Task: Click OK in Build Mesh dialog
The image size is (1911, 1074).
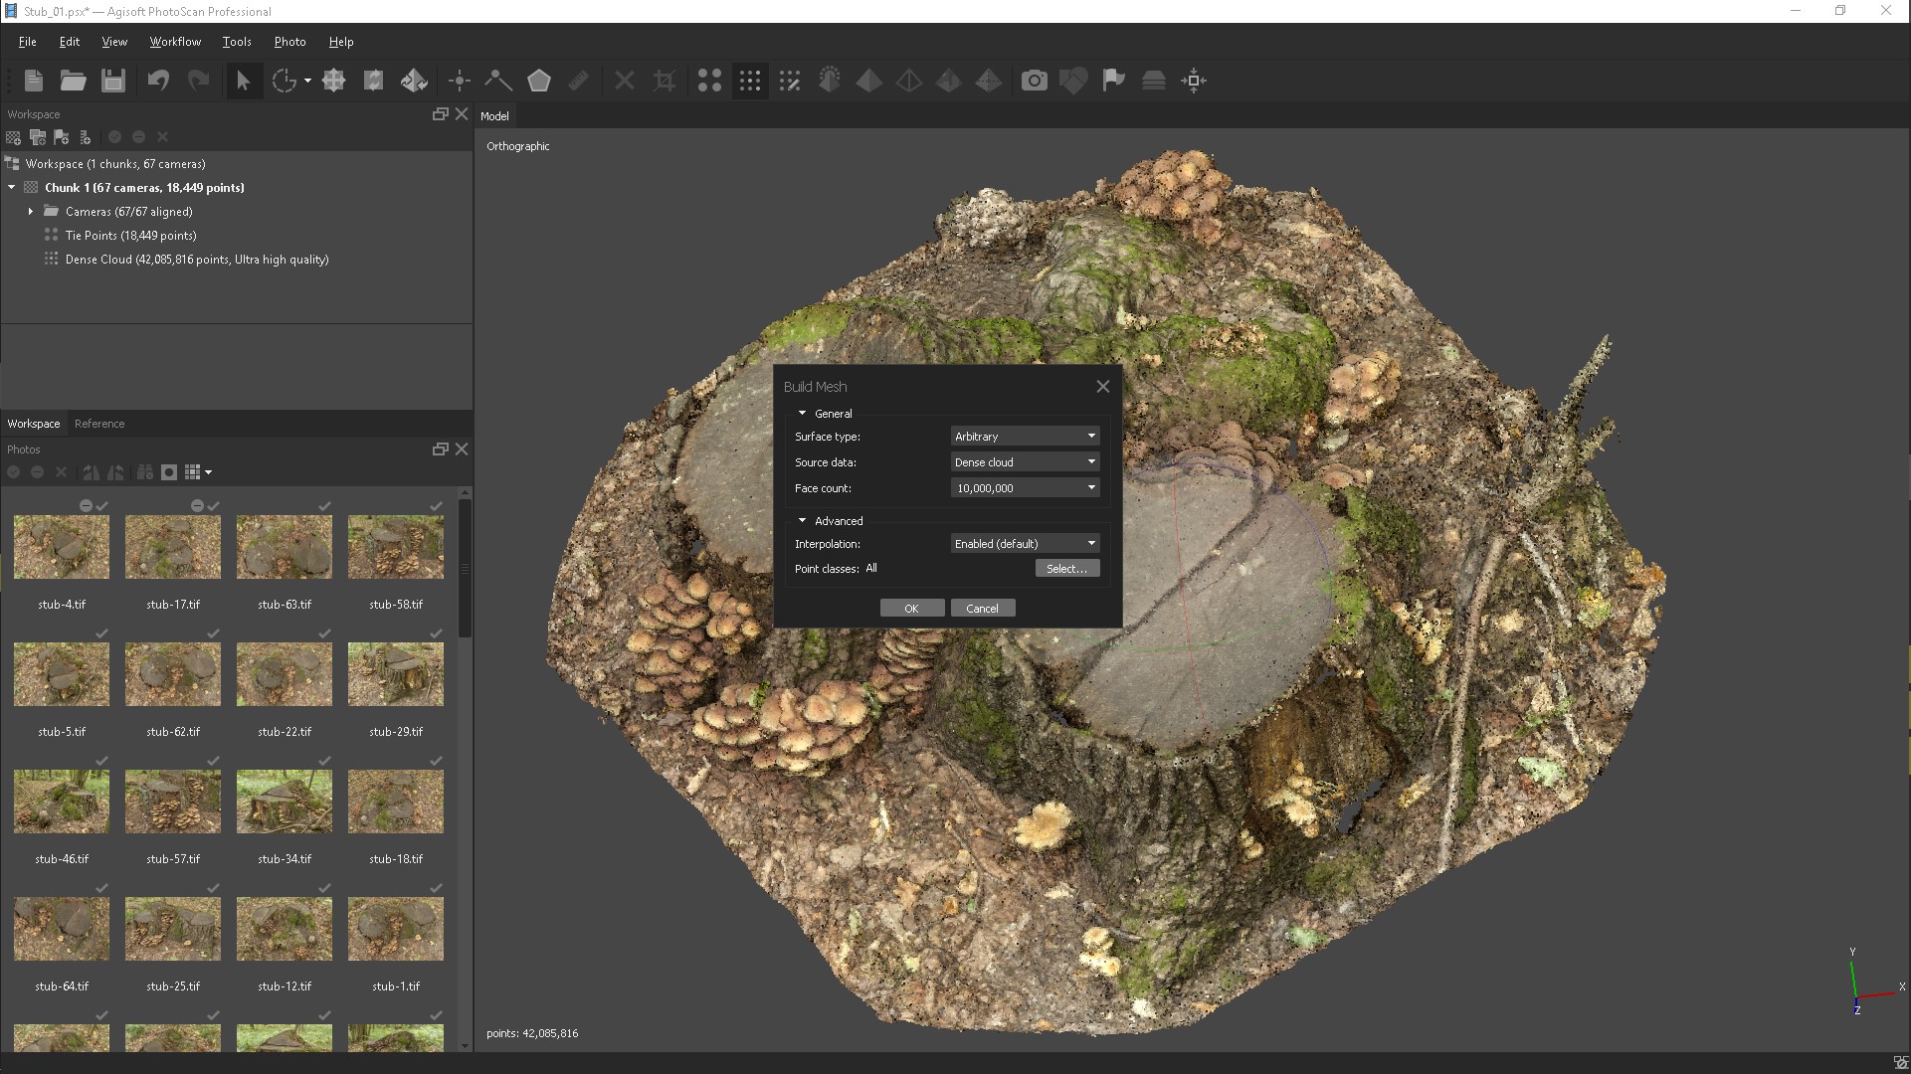Action: point(911,609)
